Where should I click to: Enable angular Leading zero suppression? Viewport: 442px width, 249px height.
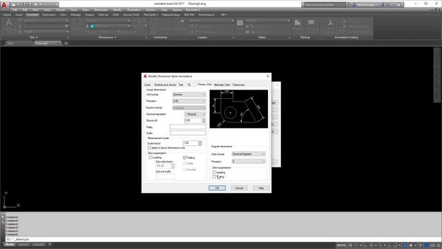click(214, 172)
